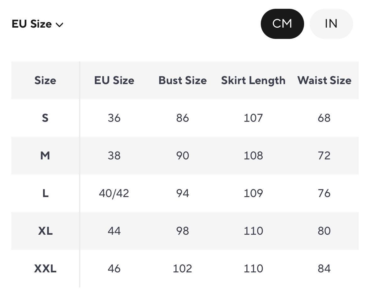This screenshot has height=289, width=370.
Task: Switch units to IN (inches)
Action: [x=331, y=24]
